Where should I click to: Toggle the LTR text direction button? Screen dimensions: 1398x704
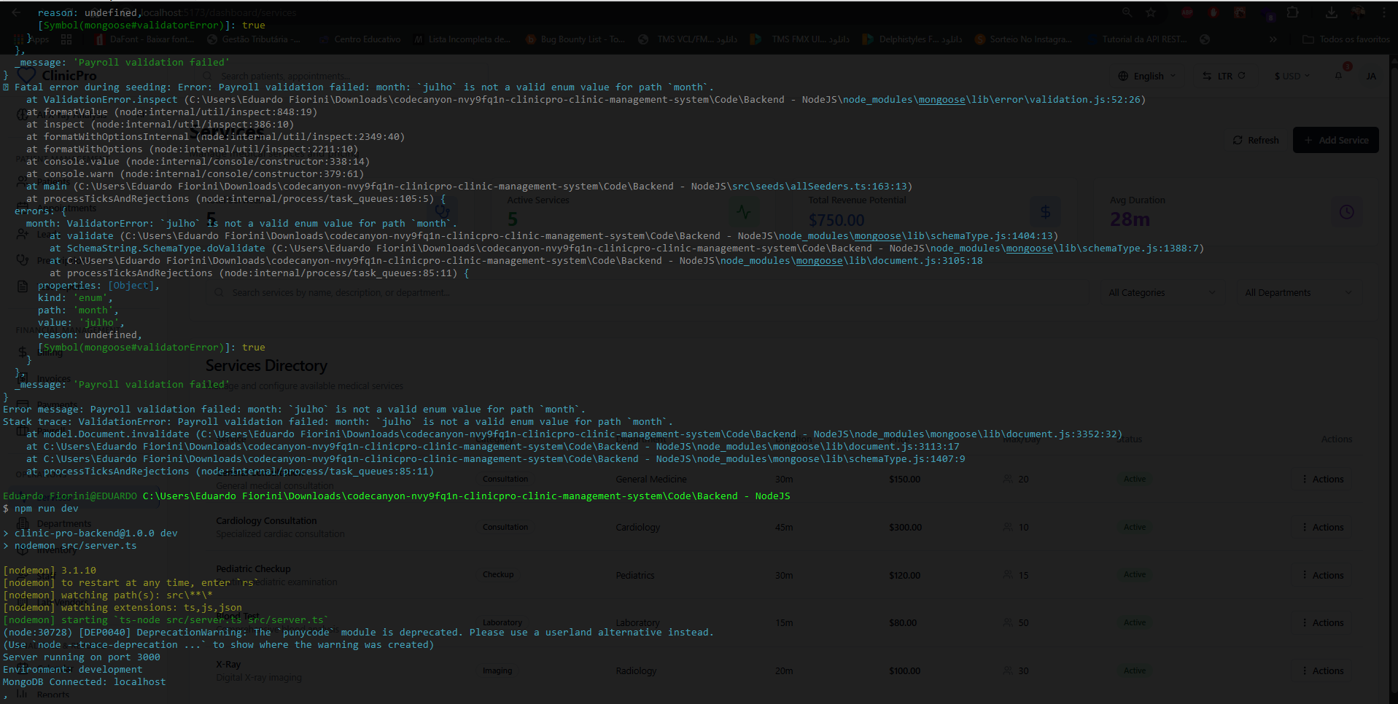(1224, 76)
